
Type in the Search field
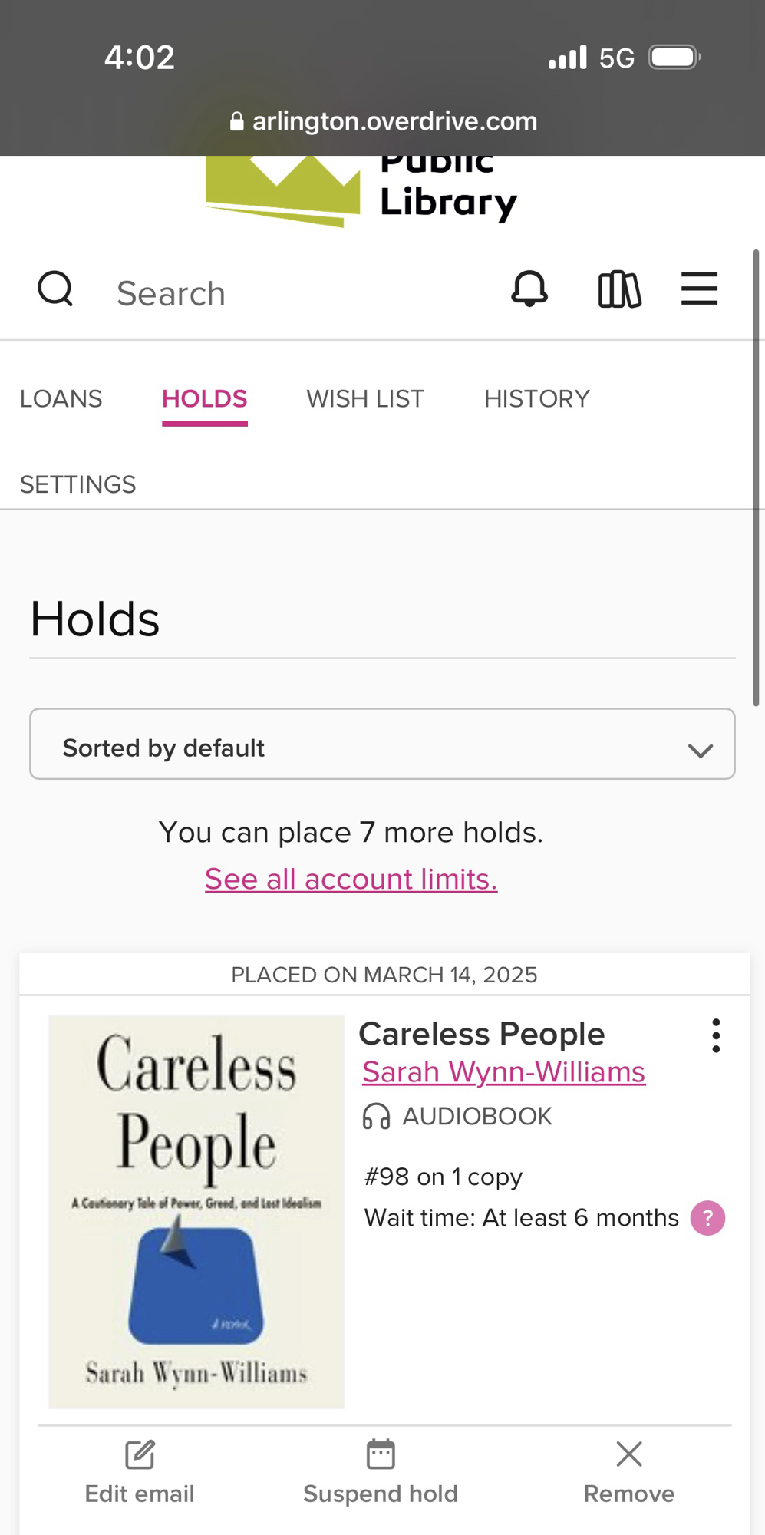[x=292, y=293]
